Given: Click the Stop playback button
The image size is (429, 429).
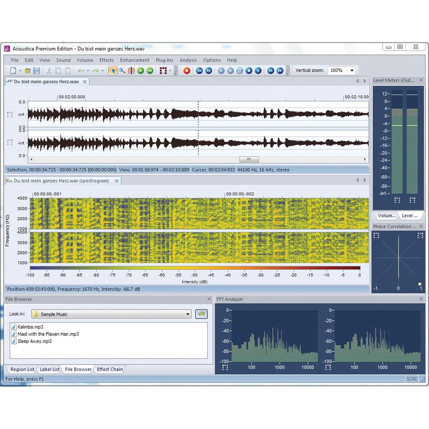Looking at the screenshot, I should (248, 70).
